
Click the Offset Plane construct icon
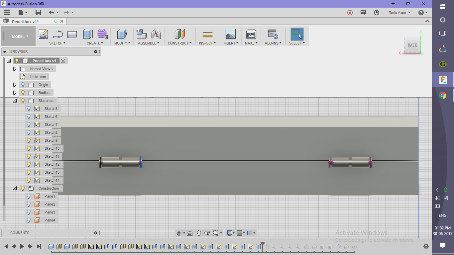click(179, 34)
